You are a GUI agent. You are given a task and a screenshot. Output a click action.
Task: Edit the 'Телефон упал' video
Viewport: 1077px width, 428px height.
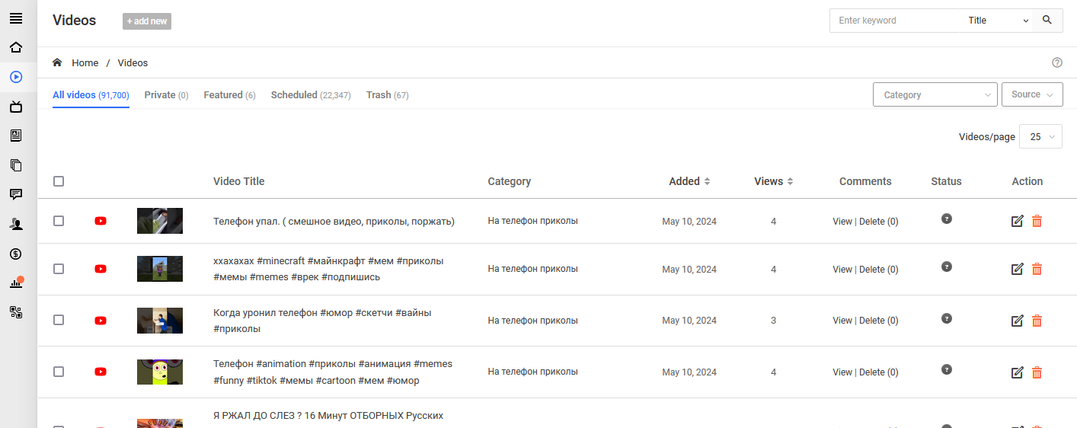(1017, 221)
